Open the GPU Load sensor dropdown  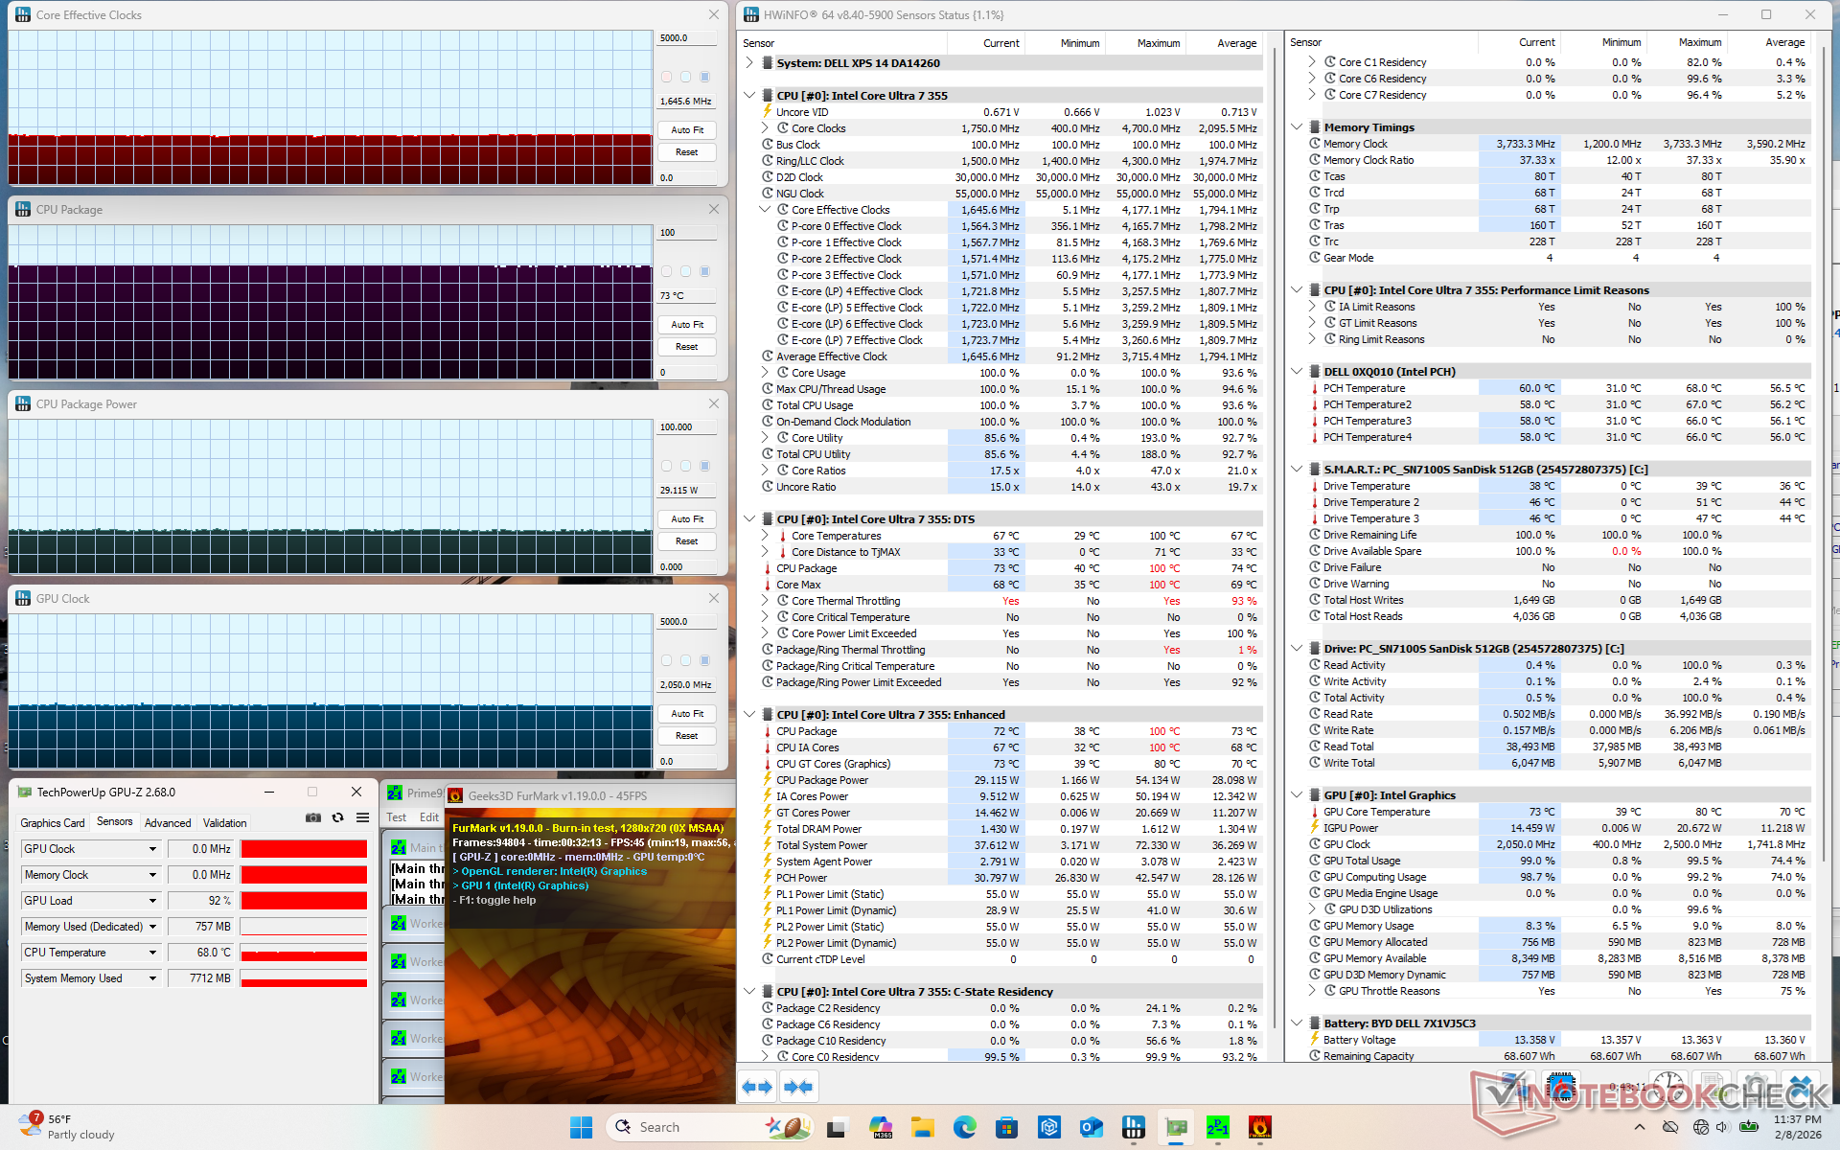[x=152, y=901]
